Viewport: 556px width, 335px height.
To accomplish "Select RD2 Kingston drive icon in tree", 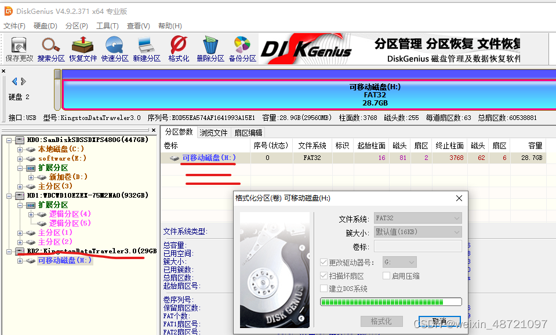I will 20,252.
